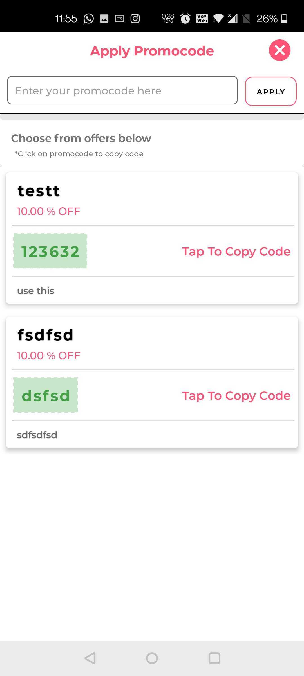This screenshot has width=304, height=676.
Task: Tap the alarm clock status icon
Action: pos(185,19)
